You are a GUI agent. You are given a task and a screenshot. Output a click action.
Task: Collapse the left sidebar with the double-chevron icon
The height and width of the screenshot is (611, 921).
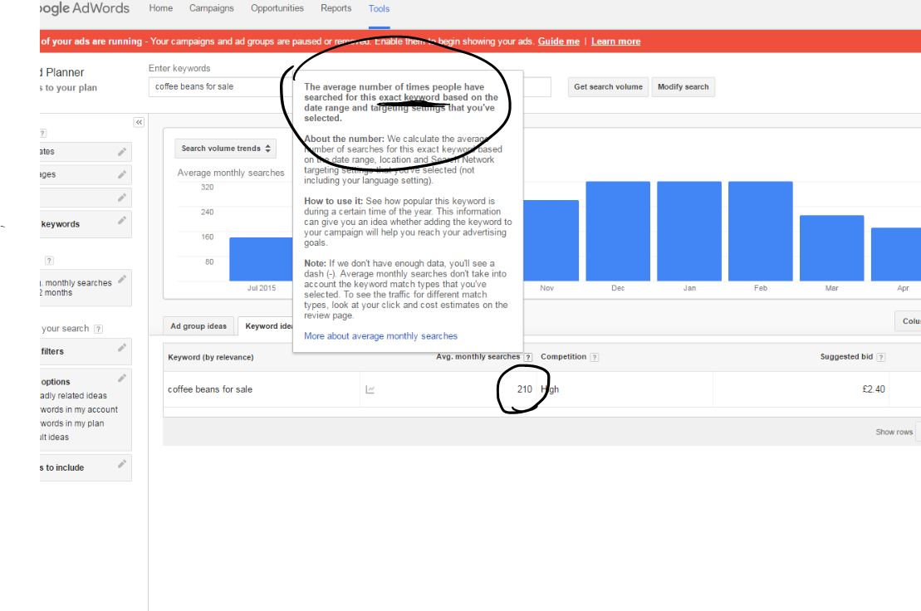pyautogui.click(x=139, y=122)
